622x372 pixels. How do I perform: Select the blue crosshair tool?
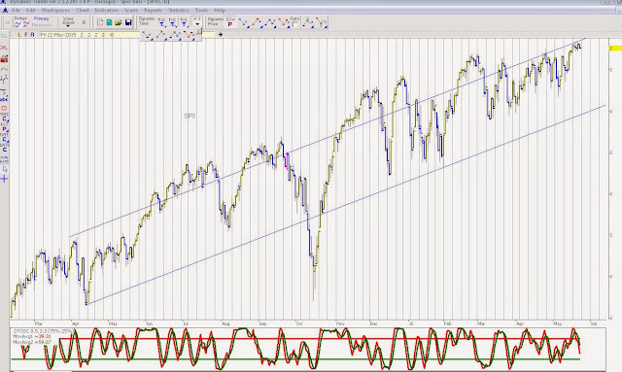tap(4, 179)
